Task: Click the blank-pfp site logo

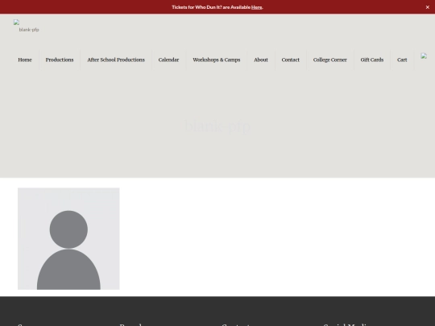Action: pos(27,26)
